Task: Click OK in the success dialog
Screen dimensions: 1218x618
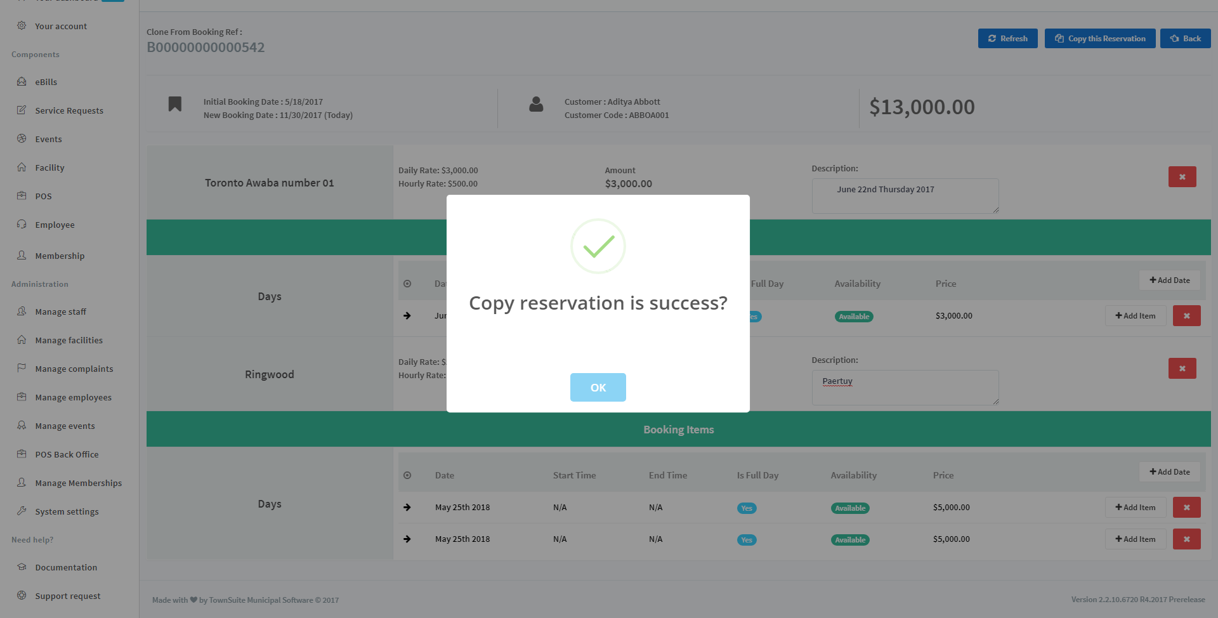Action: [x=598, y=387]
